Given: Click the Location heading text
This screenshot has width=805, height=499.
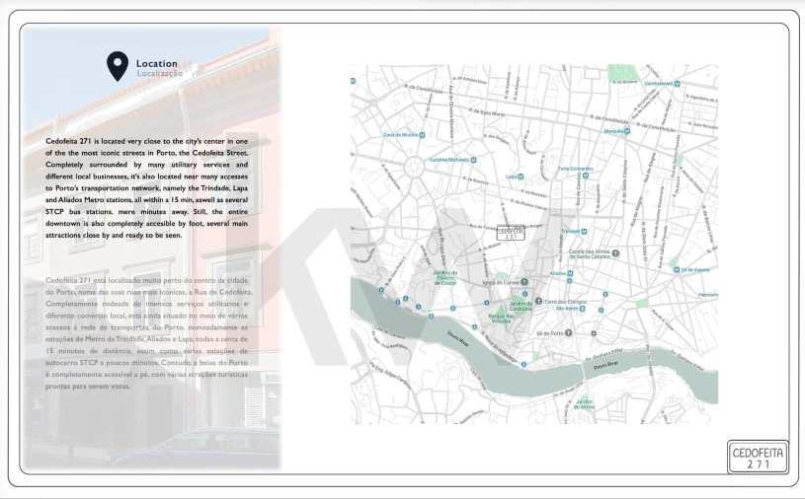Looking at the screenshot, I should (157, 63).
